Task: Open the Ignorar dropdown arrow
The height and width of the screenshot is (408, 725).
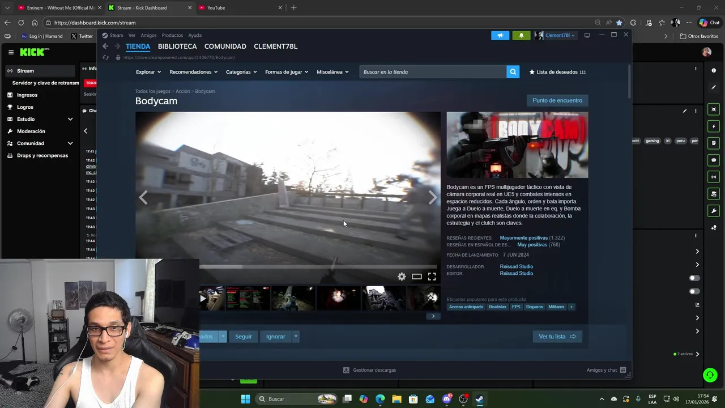Action: pos(296,337)
